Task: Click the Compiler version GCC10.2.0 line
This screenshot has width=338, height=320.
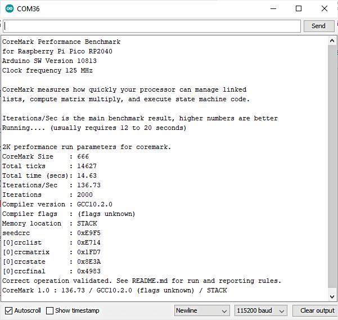Action: point(58,204)
